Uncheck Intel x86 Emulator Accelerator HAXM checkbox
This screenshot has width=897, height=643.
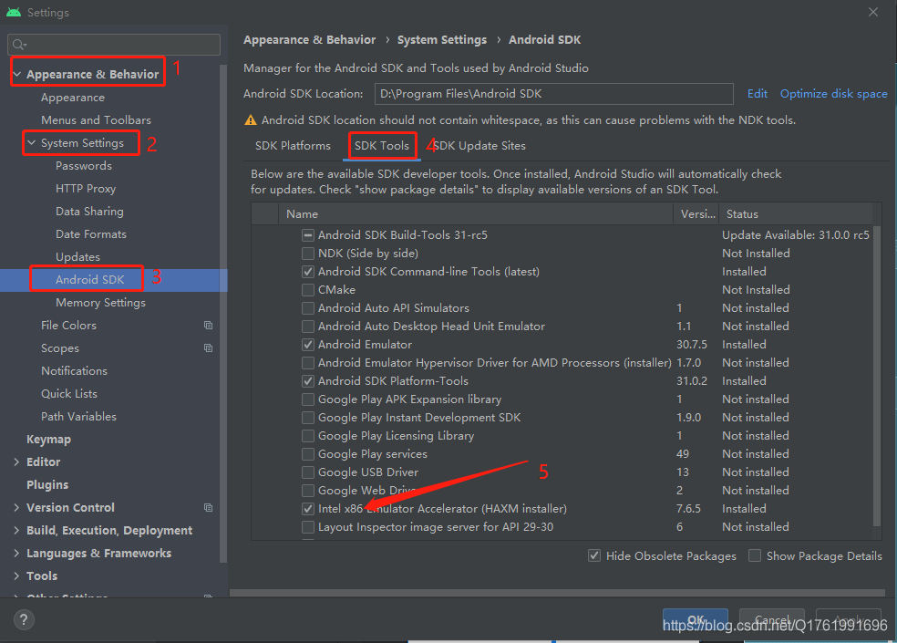coord(308,508)
